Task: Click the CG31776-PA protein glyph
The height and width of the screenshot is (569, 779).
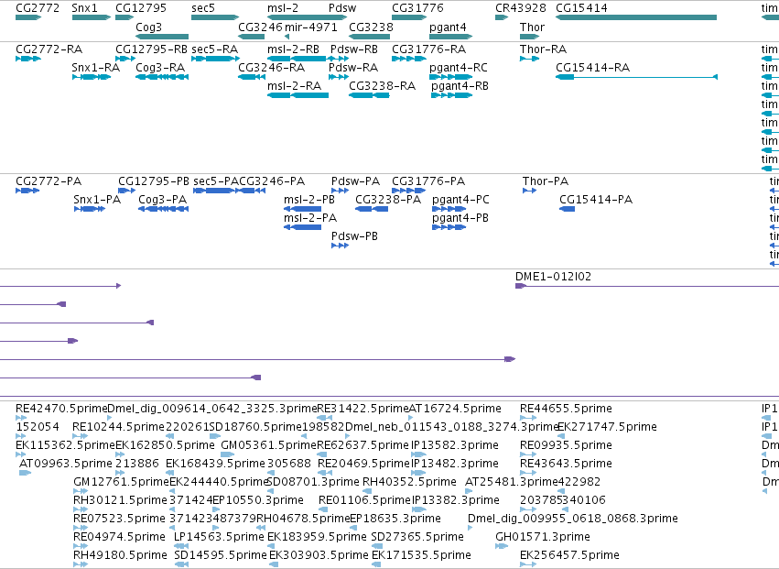Action: point(409,191)
